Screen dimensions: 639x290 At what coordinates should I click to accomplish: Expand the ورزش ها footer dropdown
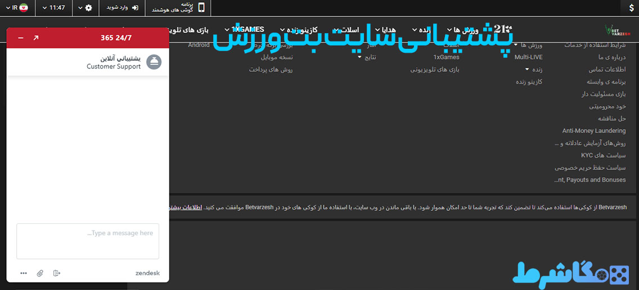tap(516, 45)
